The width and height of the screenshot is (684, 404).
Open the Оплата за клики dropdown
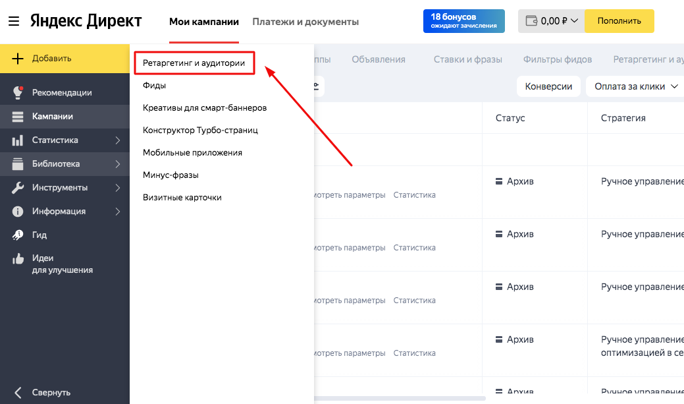coord(636,86)
